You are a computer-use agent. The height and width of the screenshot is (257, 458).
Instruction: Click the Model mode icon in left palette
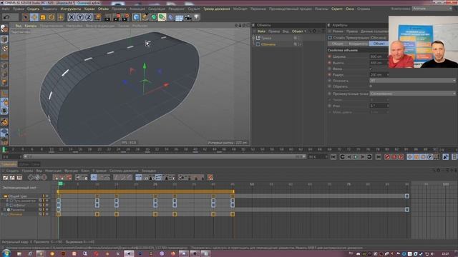click(x=4, y=39)
